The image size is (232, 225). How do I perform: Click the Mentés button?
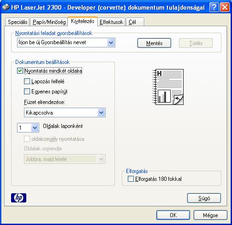(154, 43)
